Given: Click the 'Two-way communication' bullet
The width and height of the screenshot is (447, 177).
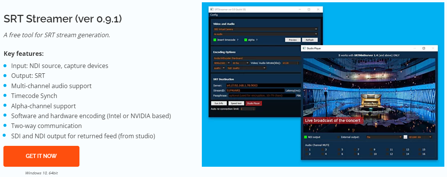Looking at the screenshot, I should coord(46,126).
